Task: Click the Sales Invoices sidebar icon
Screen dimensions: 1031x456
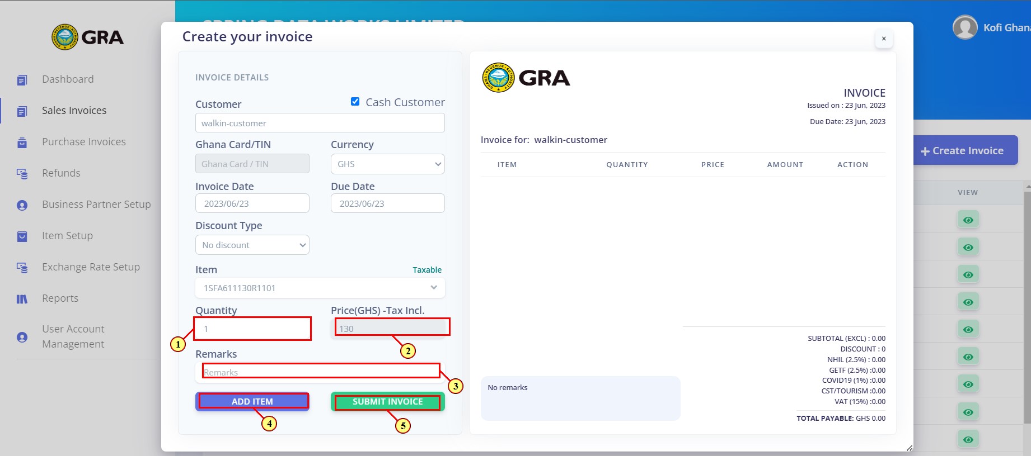Action: [22, 111]
